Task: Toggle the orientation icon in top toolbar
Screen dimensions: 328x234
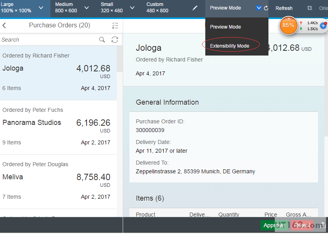Action: coord(310,8)
